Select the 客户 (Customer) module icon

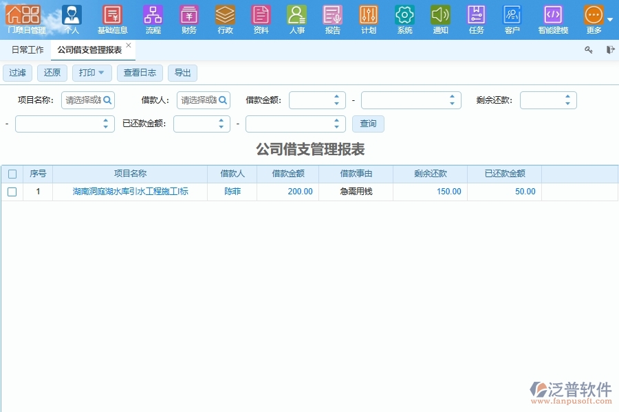512,15
